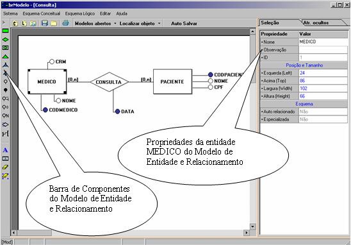Select the Connect objects link tool
Viewport: 351px width, 245px height.
point(5,133)
